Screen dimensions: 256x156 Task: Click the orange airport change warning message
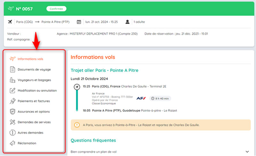click(161, 125)
